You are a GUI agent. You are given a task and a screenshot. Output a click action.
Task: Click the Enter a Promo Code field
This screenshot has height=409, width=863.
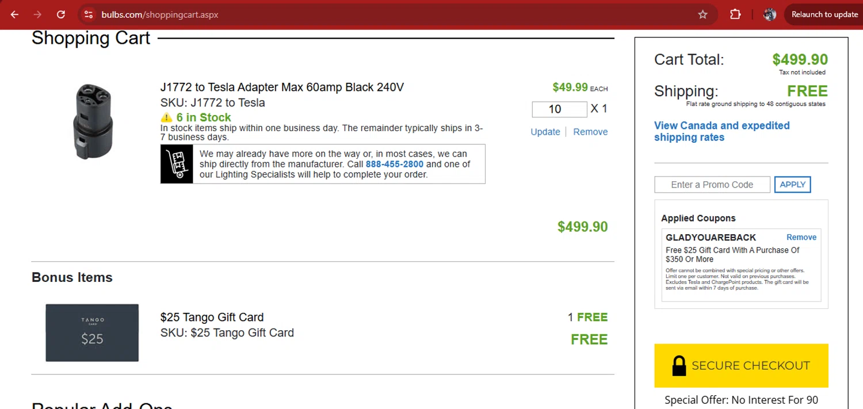point(712,185)
